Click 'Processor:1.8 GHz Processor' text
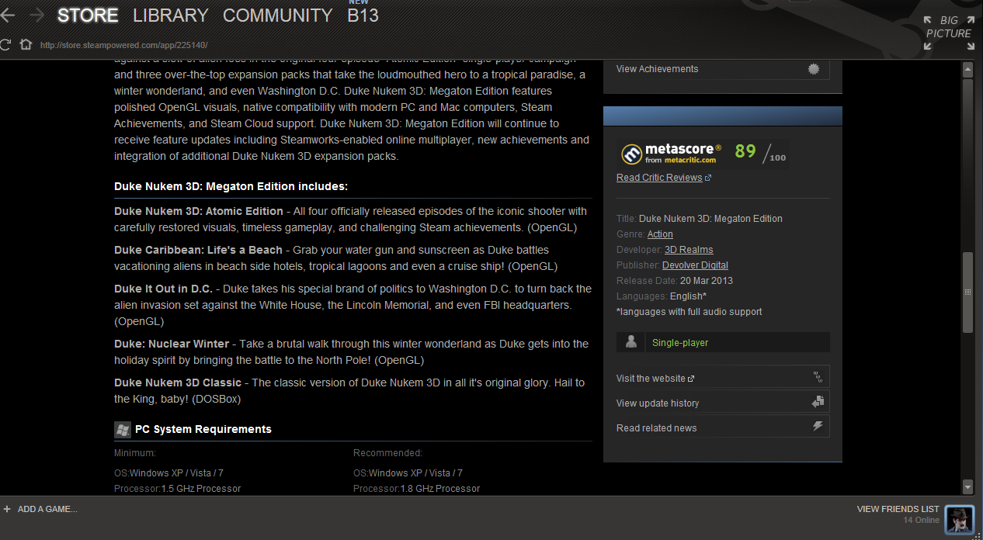This screenshot has width=983, height=540. coord(416,489)
